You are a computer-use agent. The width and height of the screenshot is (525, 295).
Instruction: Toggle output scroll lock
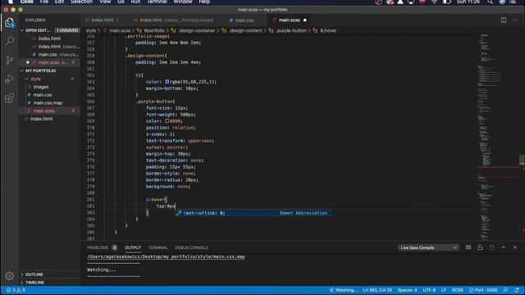480,247
